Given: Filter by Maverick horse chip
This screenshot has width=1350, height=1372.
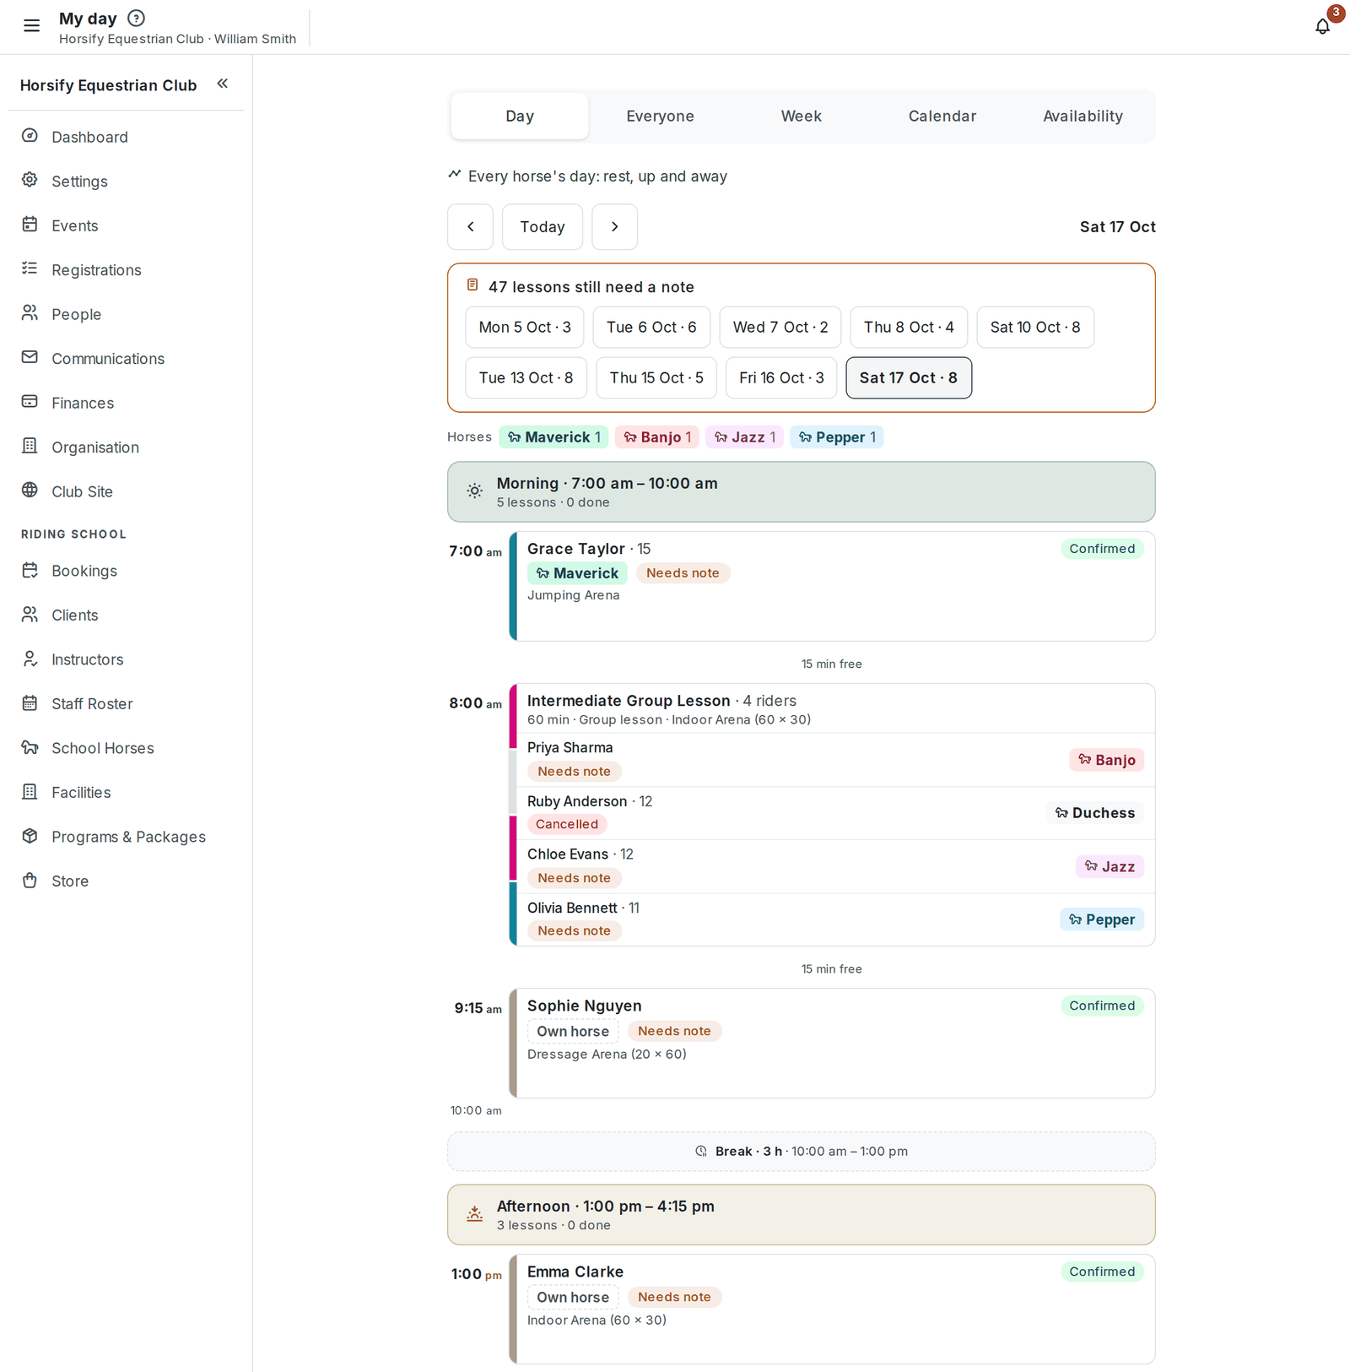Looking at the screenshot, I should coord(553,437).
